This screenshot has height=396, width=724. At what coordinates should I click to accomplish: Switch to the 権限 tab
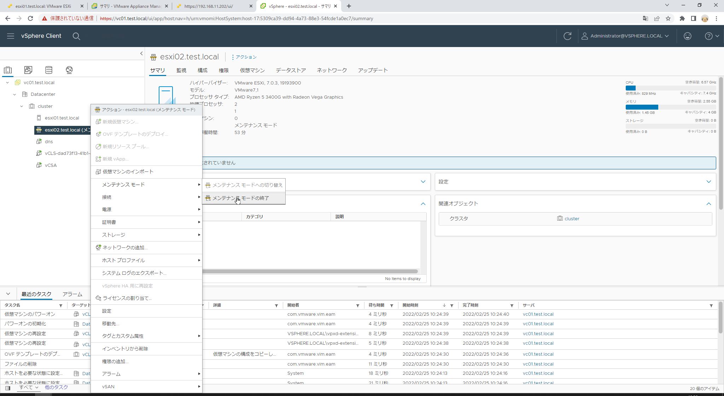(x=223, y=70)
